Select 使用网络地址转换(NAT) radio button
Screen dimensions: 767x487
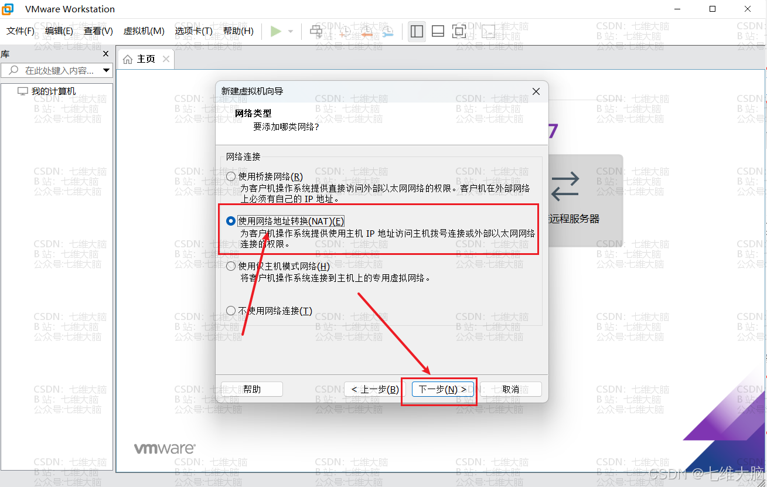coord(231,221)
